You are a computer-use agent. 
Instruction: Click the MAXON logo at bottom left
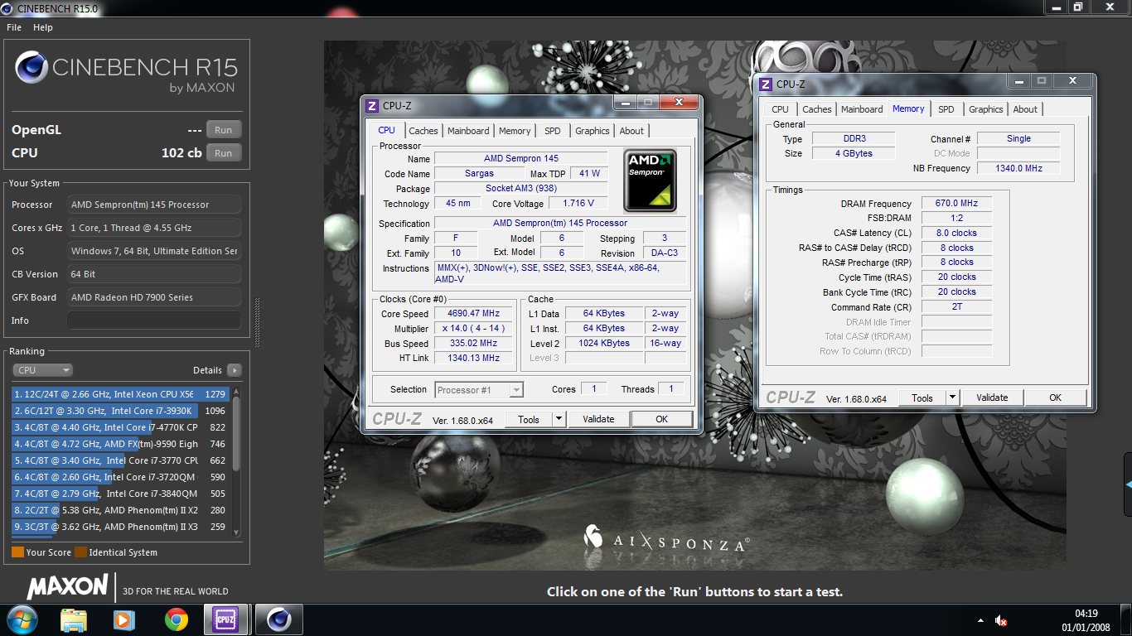pos(68,587)
